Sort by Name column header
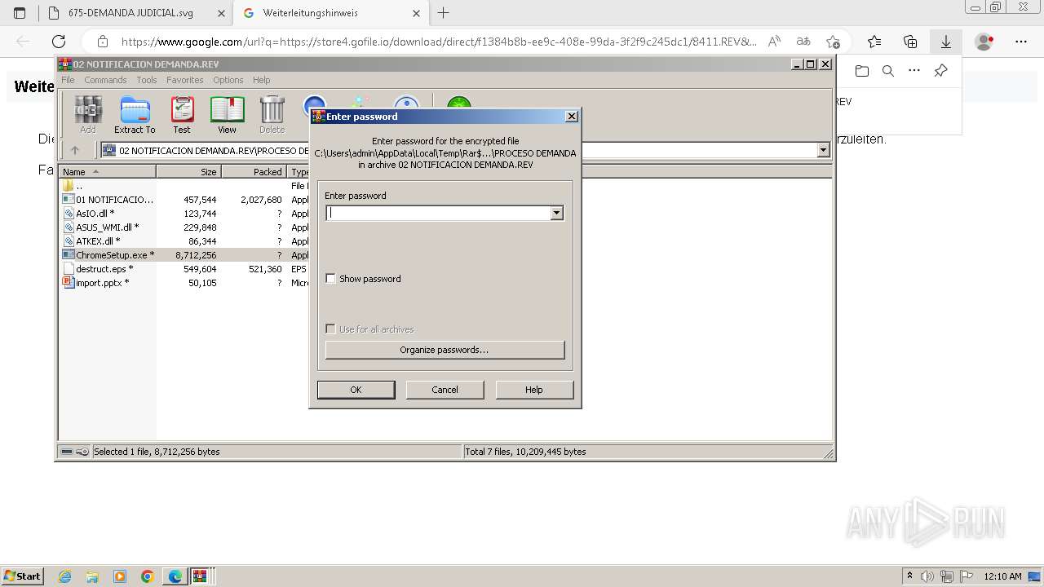Image resolution: width=1044 pixels, height=587 pixels. (x=107, y=172)
